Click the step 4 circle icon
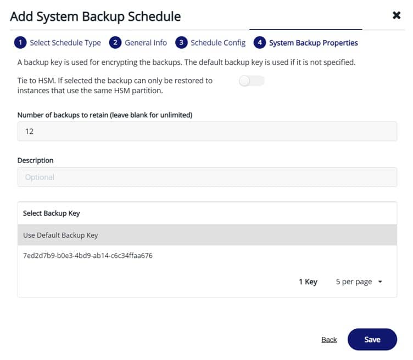413x360 pixels. pyautogui.click(x=259, y=43)
